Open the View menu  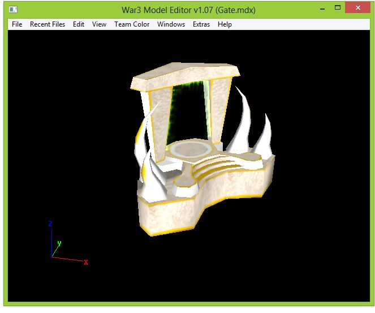click(x=99, y=24)
